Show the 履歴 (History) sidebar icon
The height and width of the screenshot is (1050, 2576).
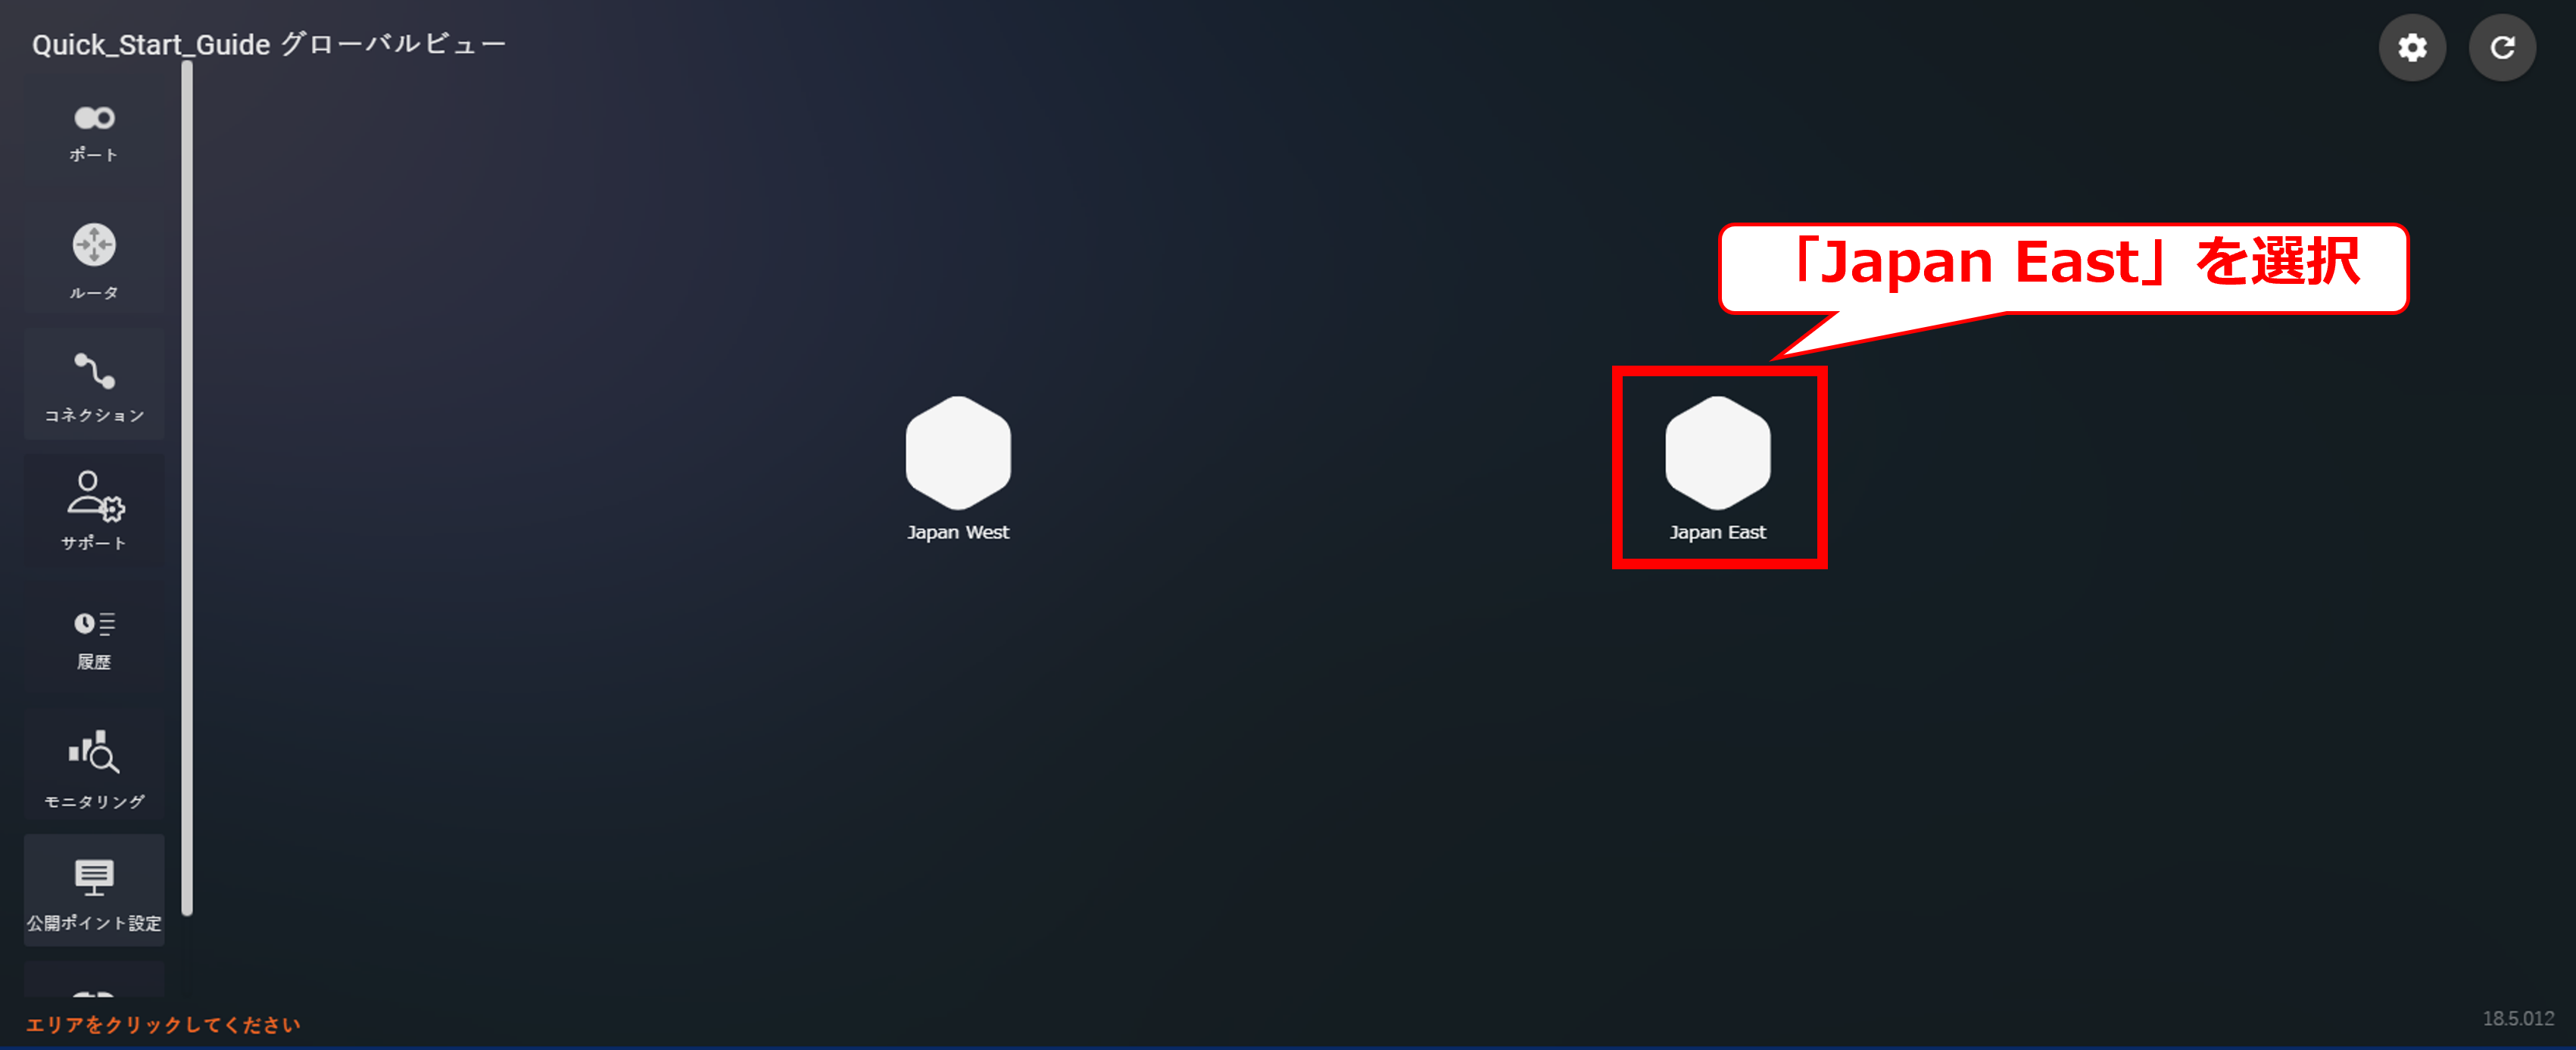click(x=94, y=639)
